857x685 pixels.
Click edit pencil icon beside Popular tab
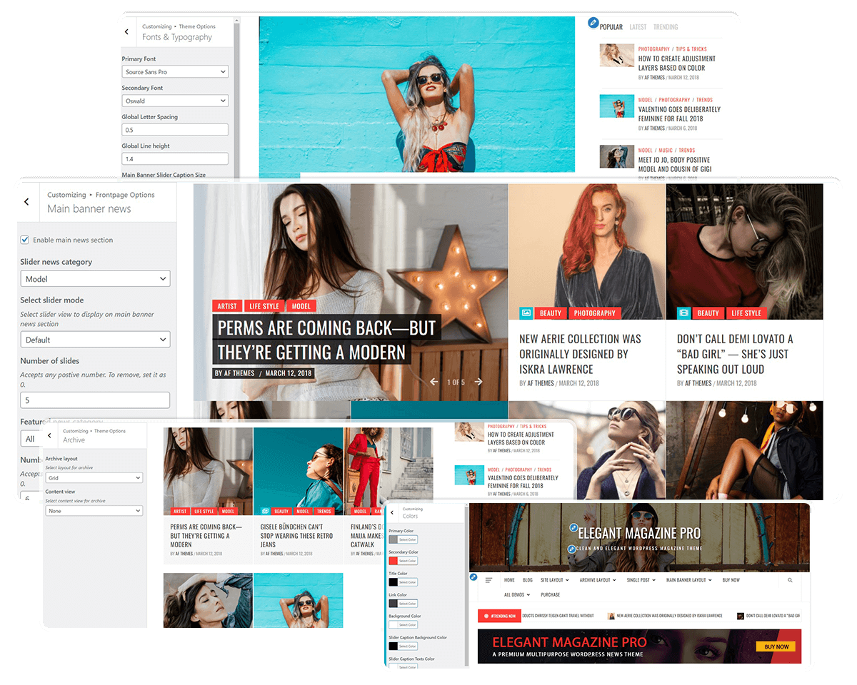point(593,24)
